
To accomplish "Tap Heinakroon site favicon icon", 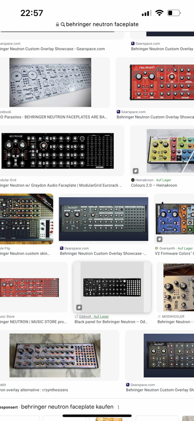I will [132, 180].
